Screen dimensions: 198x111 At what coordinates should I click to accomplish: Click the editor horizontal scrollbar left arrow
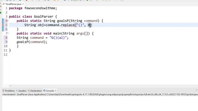click(x=10, y=86)
